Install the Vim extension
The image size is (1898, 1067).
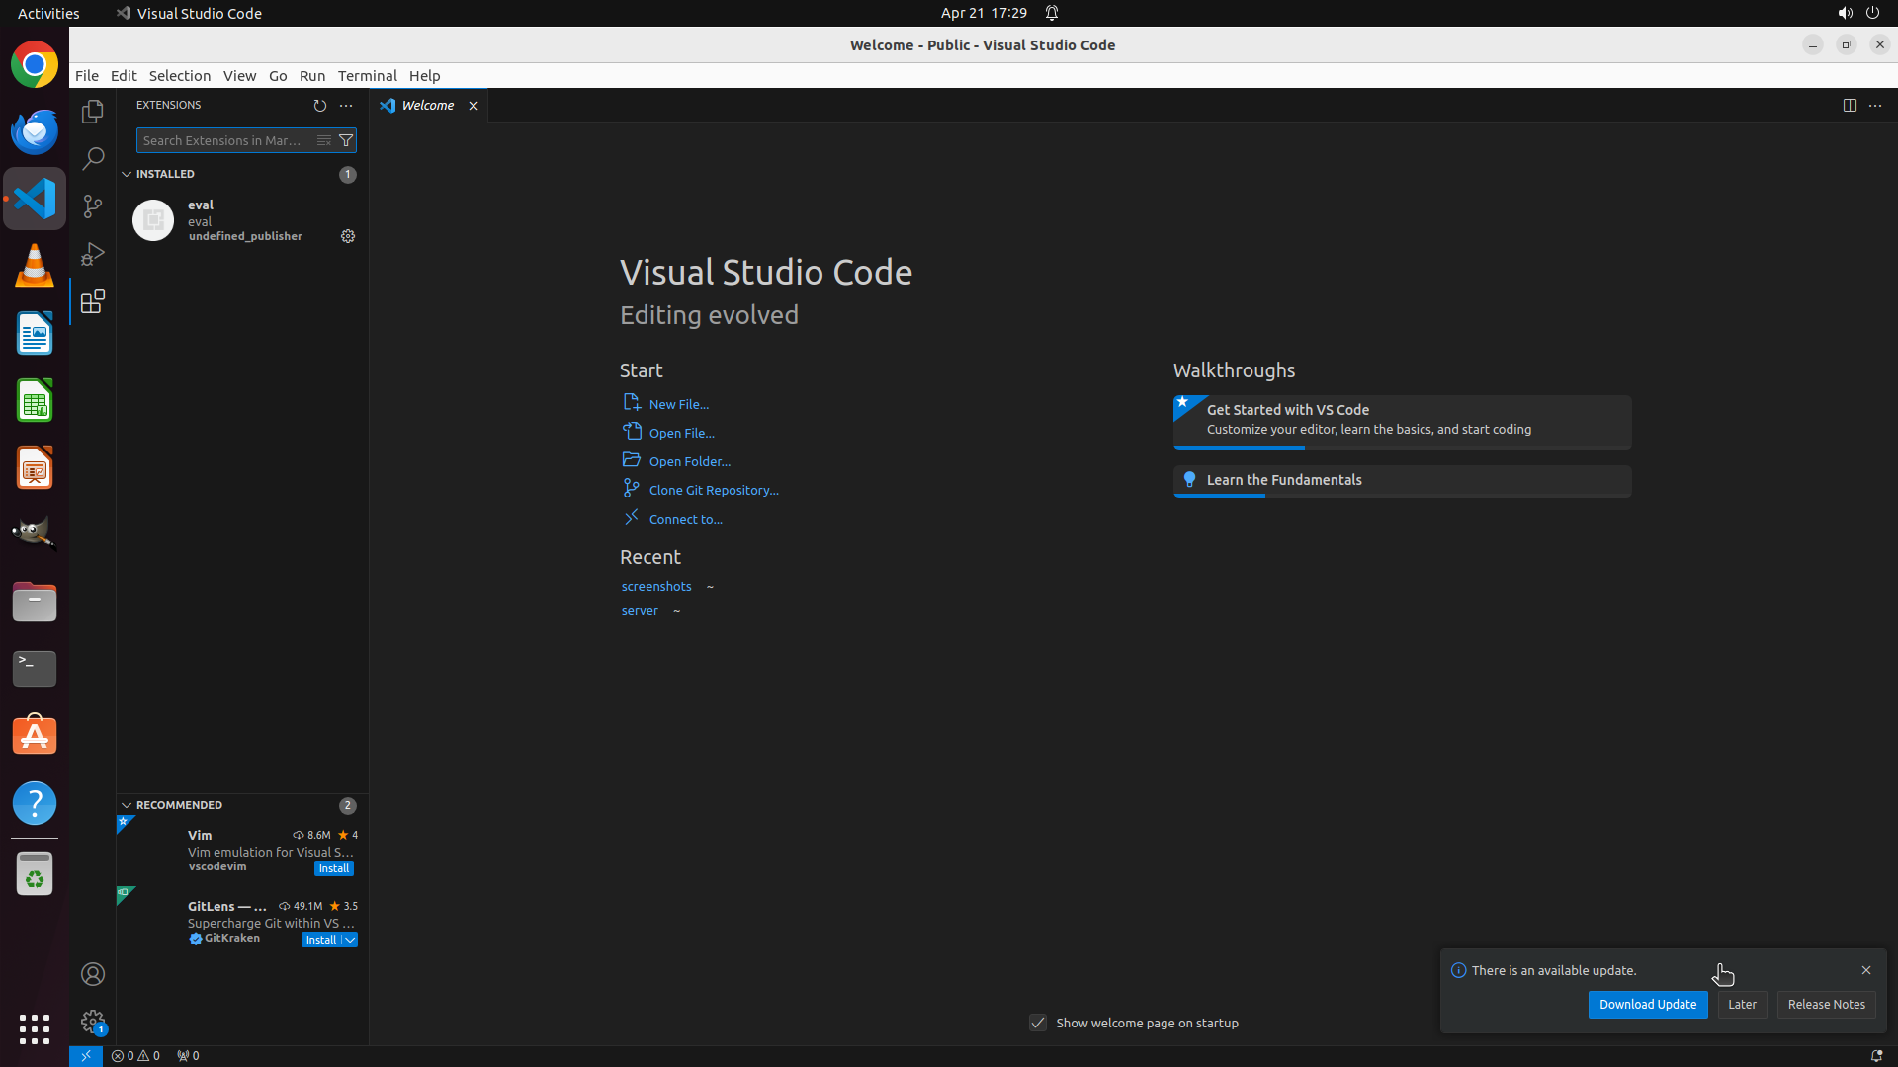click(x=334, y=868)
